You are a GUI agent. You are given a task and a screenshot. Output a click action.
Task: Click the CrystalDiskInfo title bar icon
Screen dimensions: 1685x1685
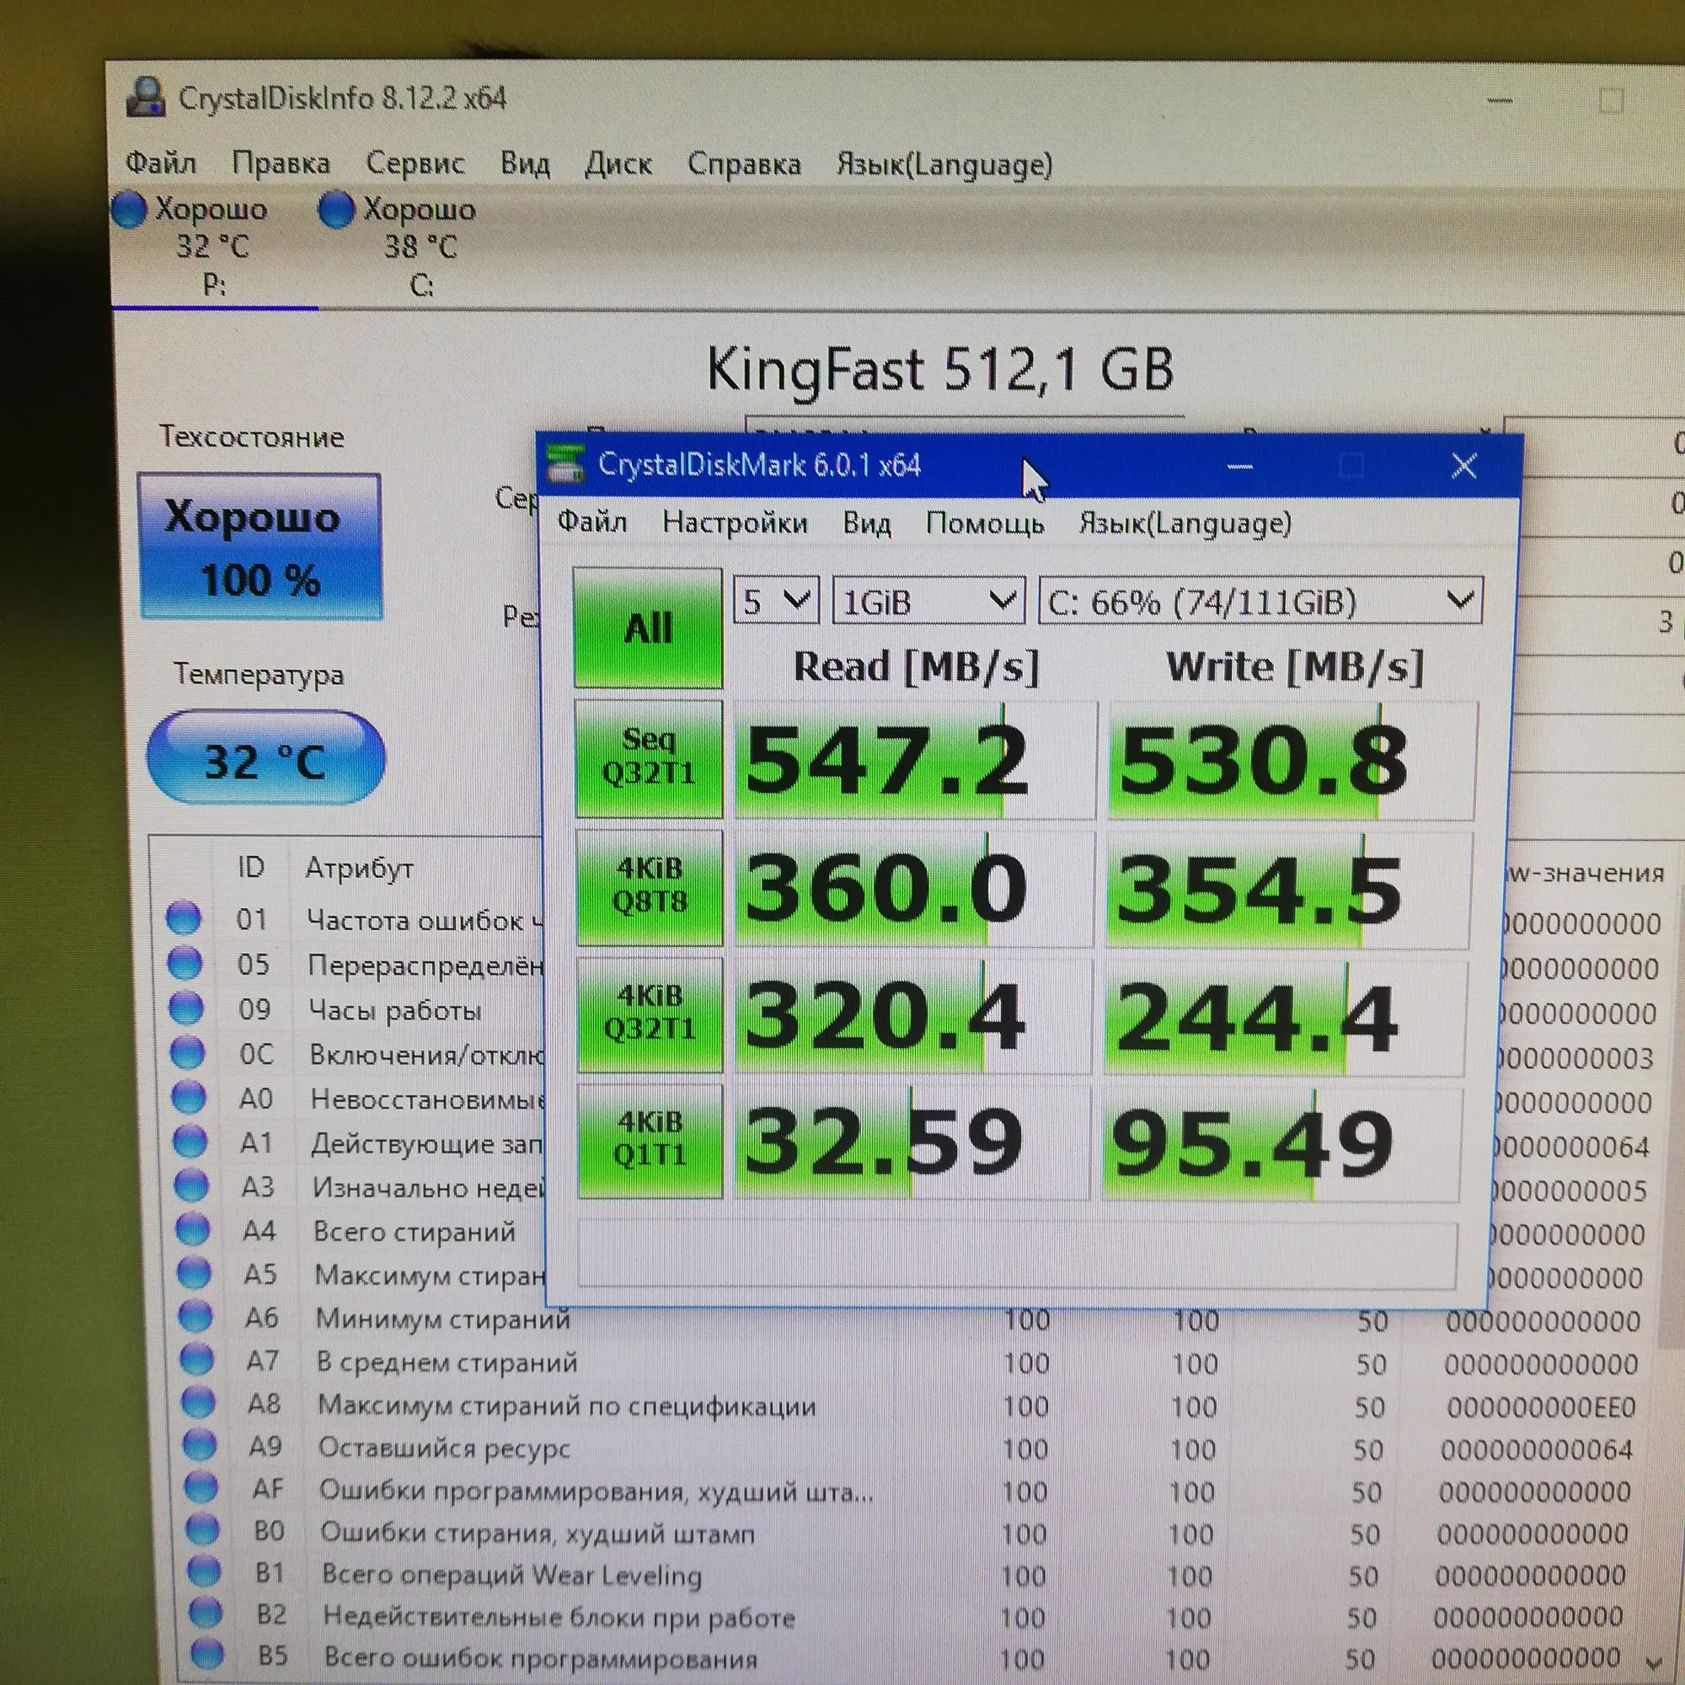(146, 98)
